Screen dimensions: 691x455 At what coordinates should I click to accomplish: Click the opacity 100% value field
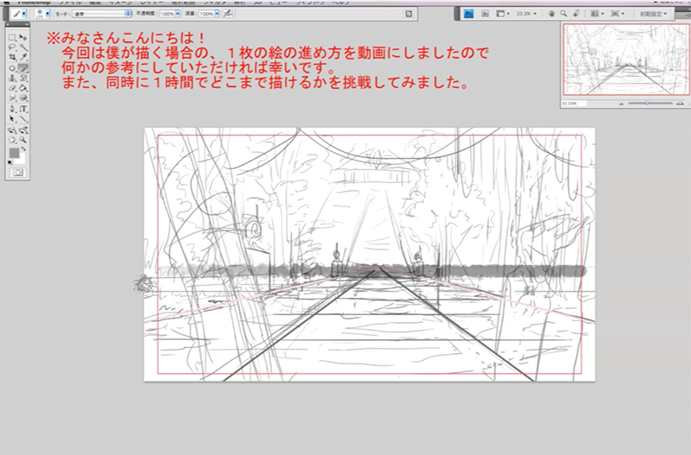click(167, 14)
